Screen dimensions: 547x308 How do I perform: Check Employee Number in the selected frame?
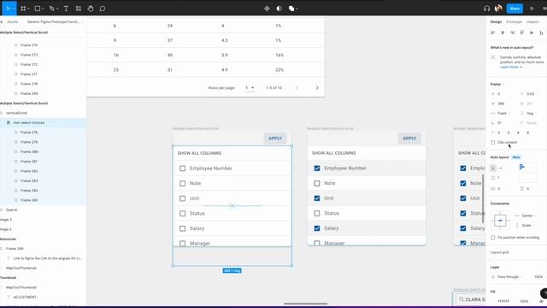coord(182,169)
